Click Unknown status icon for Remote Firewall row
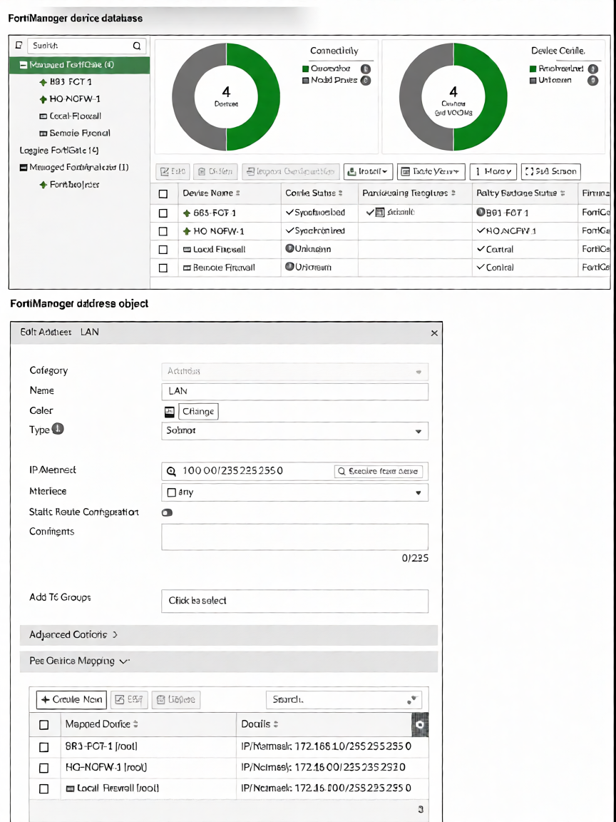616x822 pixels. point(289,266)
